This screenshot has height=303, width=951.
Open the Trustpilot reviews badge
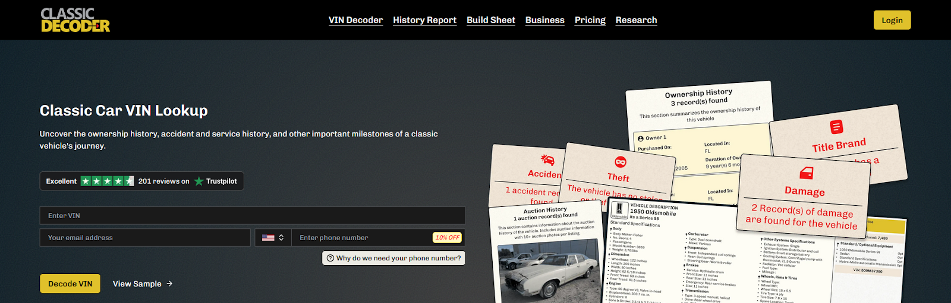pos(141,181)
